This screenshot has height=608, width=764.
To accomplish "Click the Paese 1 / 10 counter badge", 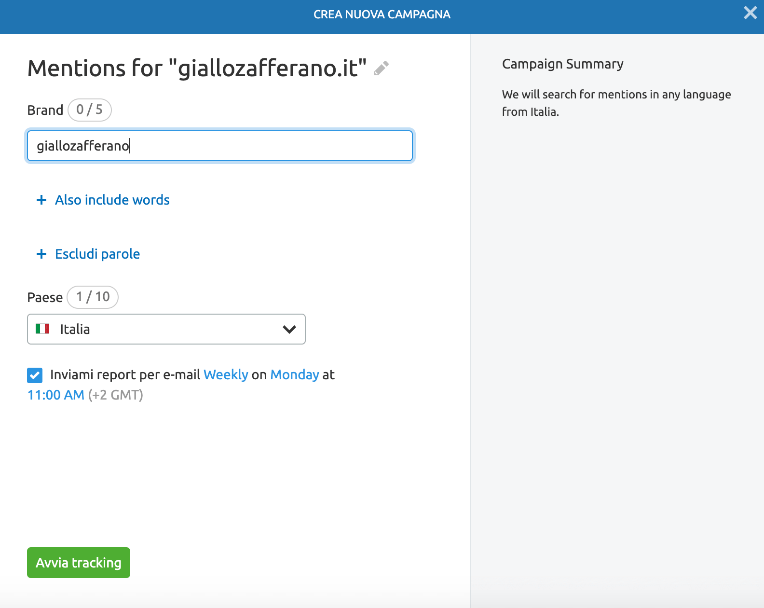I will click(93, 297).
